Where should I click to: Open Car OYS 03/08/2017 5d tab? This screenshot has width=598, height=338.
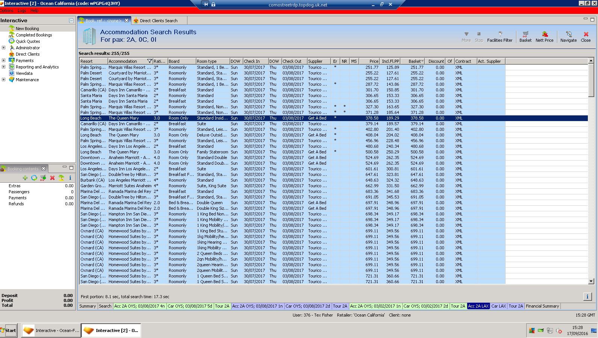[x=190, y=306]
